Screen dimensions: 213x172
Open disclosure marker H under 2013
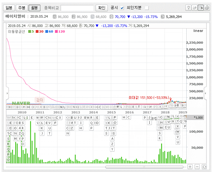click(81, 128)
